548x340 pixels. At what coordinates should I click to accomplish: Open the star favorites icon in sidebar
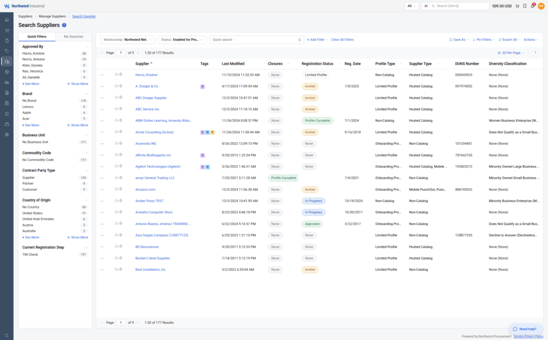coord(7,114)
